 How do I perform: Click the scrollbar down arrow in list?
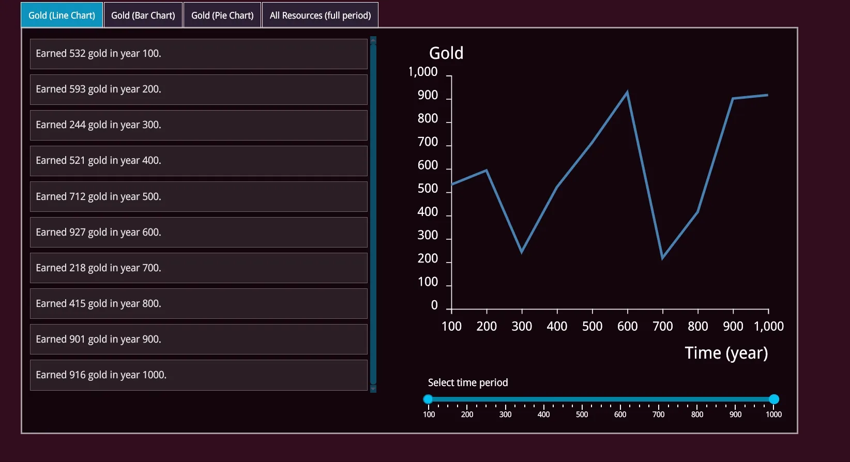[x=373, y=389]
